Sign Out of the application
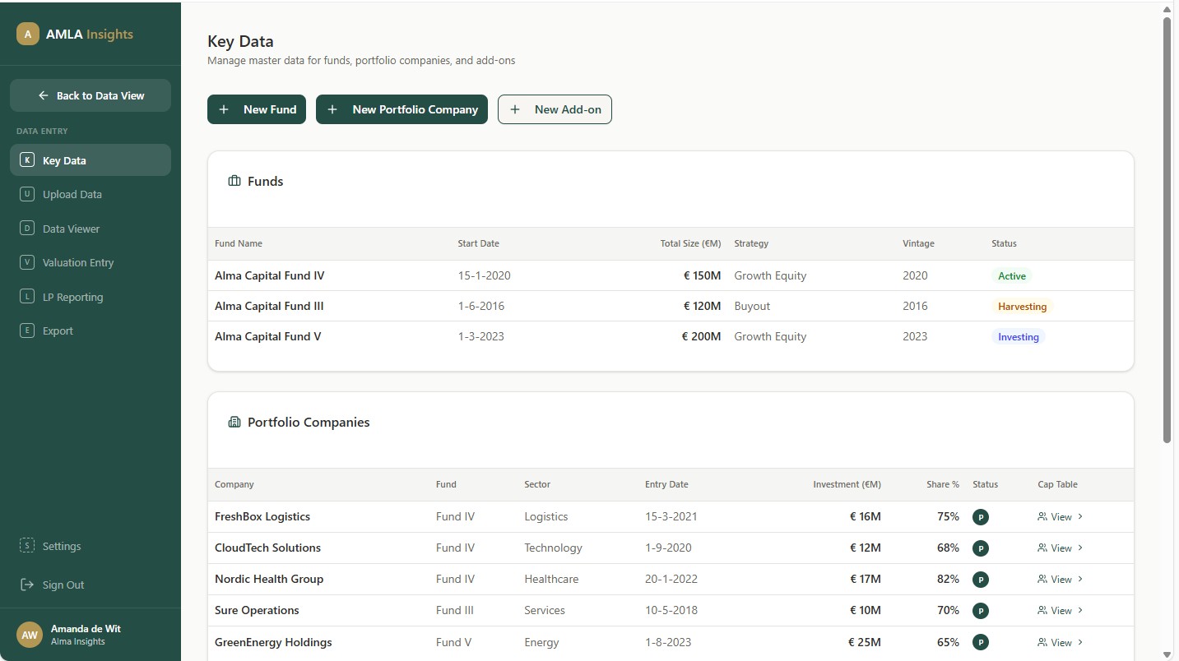Screen dimensions: 1179x661 point(91,585)
